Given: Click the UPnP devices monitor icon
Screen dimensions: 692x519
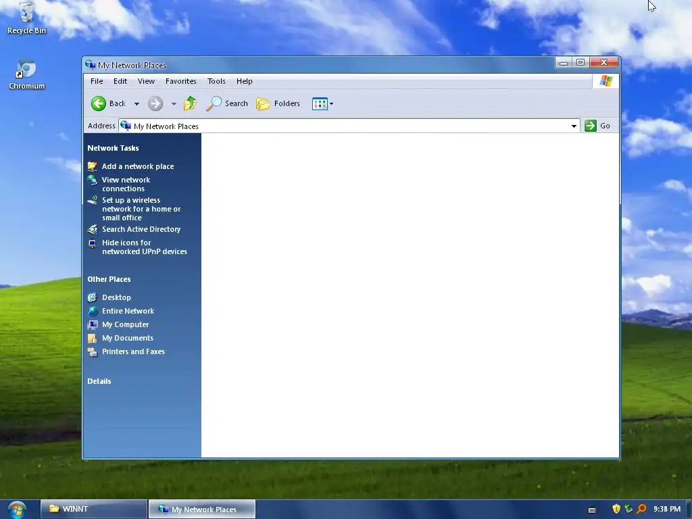Looking at the screenshot, I should pos(92,243).
